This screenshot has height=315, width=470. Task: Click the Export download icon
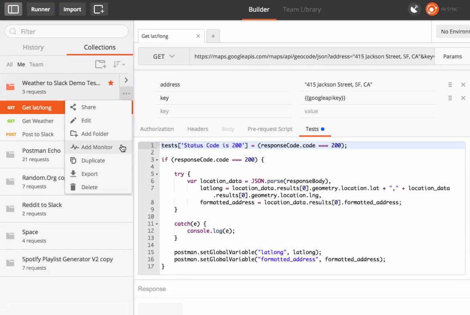coord(73,174)
